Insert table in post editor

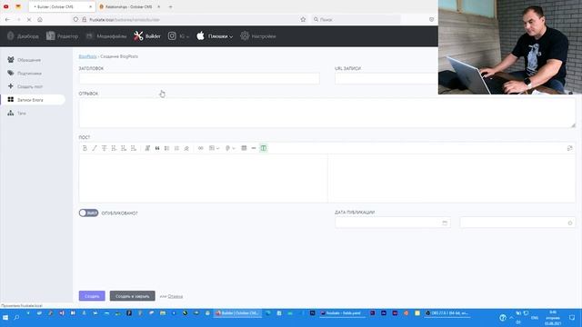click(x=244, y=148)
